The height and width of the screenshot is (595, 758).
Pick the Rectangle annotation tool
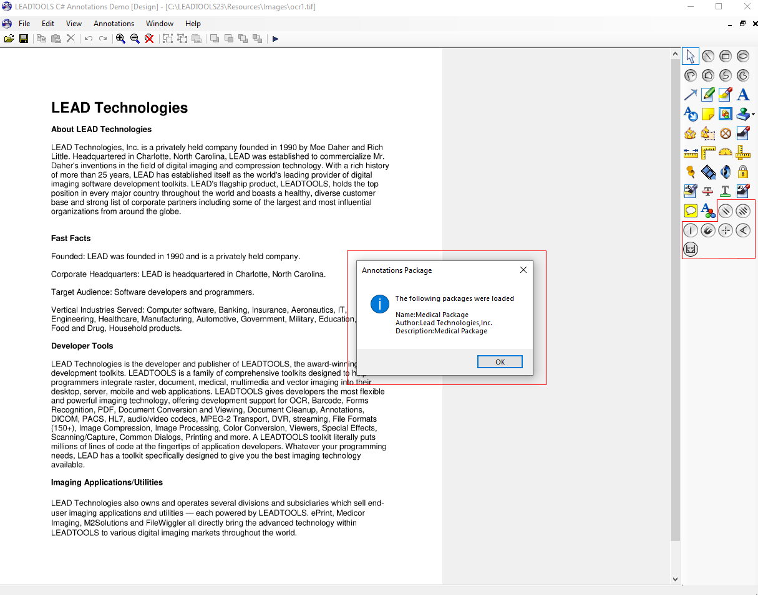[726, 56]
